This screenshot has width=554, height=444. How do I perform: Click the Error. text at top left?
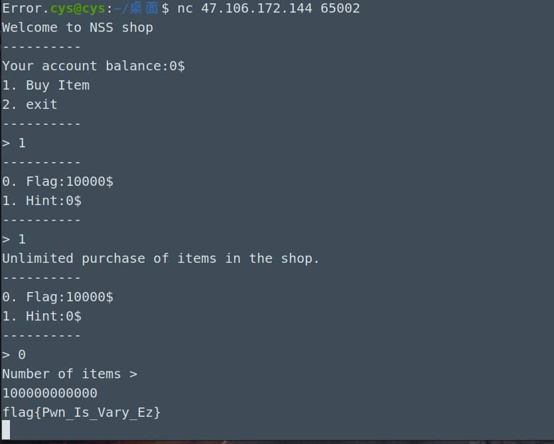[25, 8]
